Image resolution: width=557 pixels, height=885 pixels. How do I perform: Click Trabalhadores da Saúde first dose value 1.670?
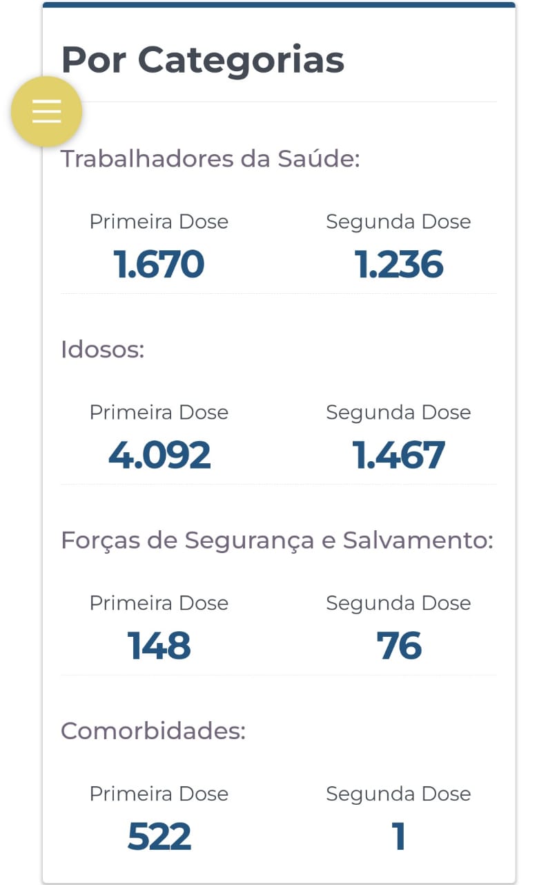coord(159,264)
